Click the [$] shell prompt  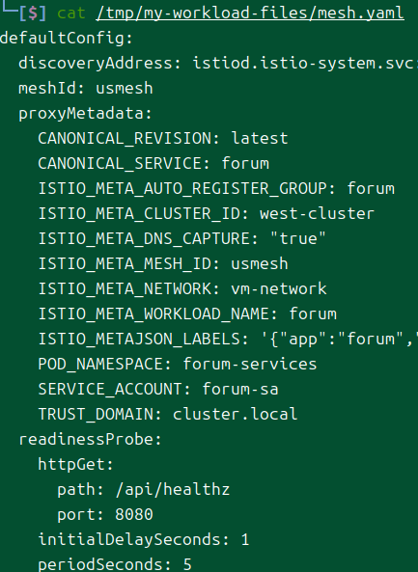pos(33,14)
